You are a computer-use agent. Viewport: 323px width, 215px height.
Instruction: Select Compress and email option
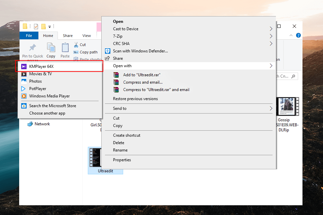pos(143,82)
